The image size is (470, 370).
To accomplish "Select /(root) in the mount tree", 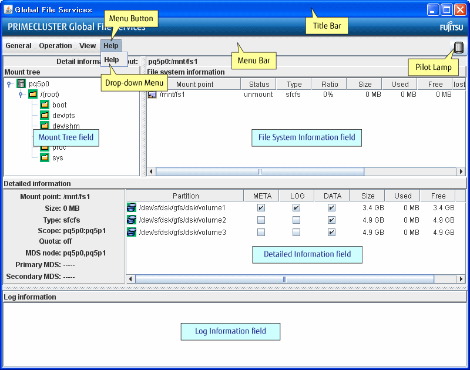I will [50, 95].
